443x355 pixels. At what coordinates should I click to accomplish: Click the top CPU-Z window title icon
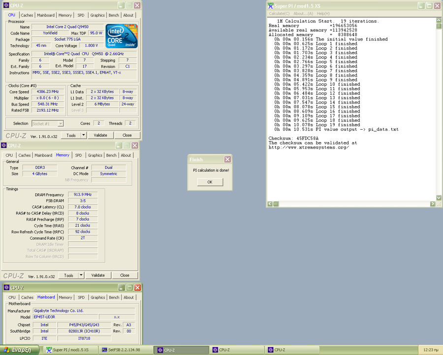click(6, 5)
